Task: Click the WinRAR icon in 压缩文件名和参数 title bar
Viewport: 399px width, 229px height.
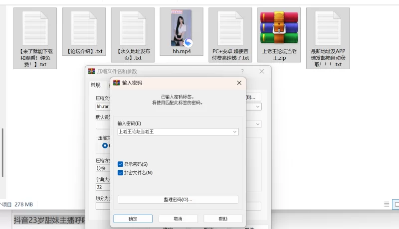Action: coord(91,71)
